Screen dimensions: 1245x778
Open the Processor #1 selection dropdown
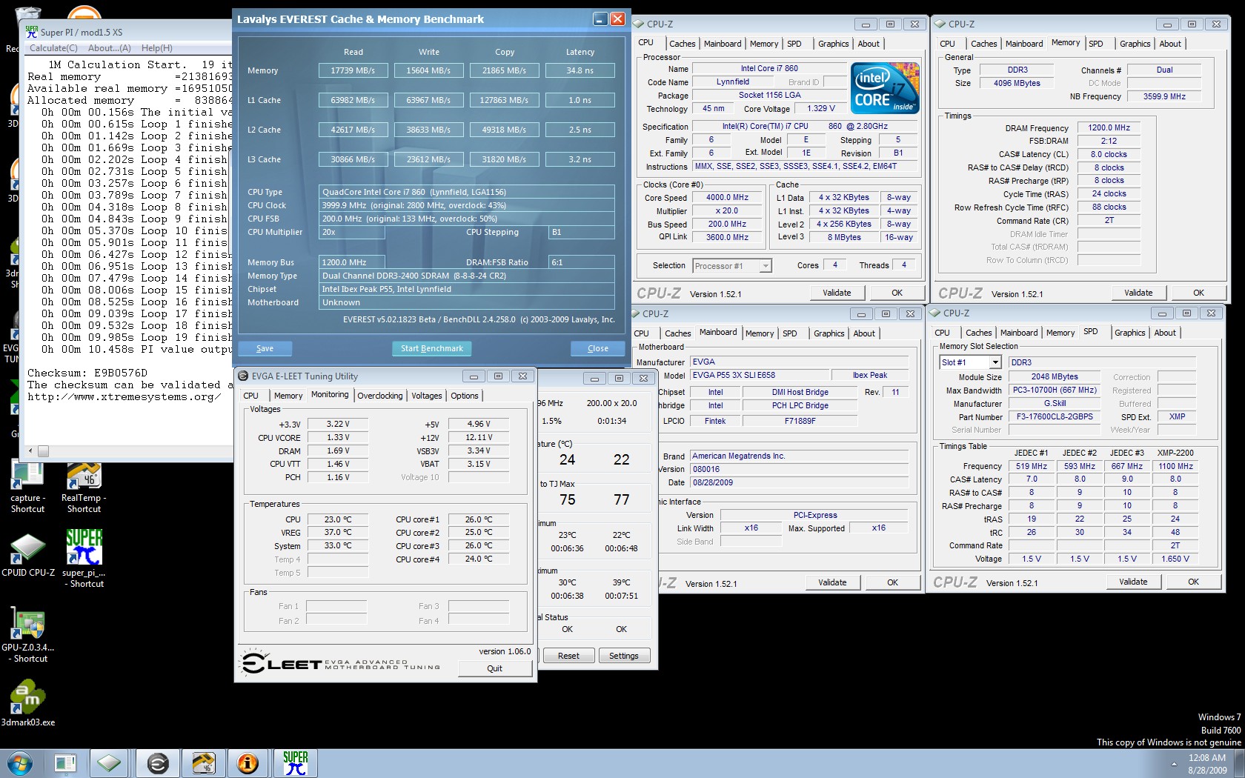click(766, 266)
